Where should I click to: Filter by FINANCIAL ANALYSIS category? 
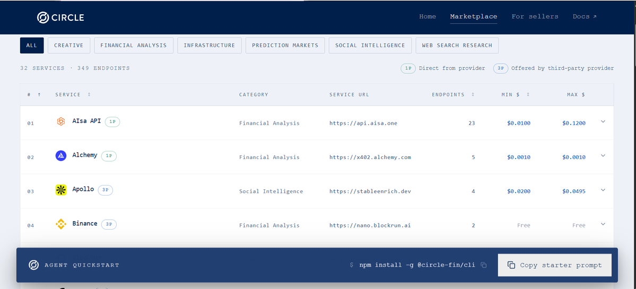[134, 46]
